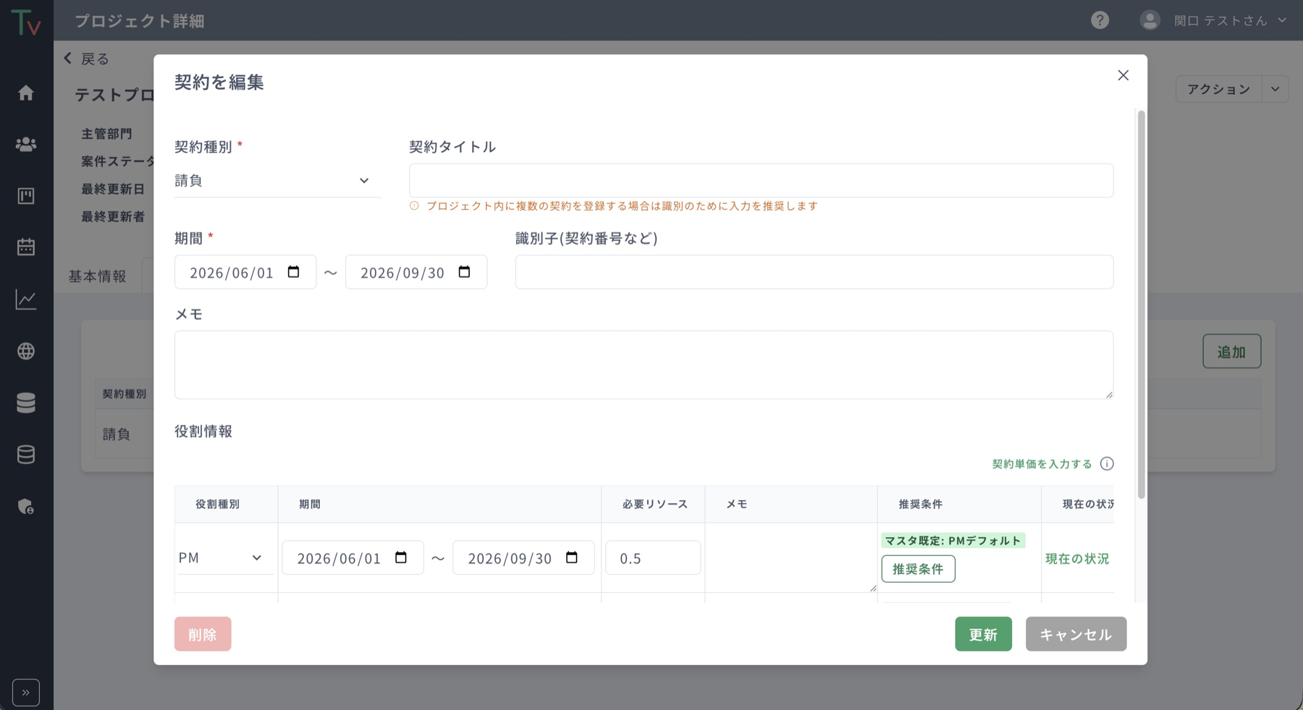The width and height of the screenshot is (1303, 710).
Task: Open the shield settings icon in sidebar
Action: pyautogui.click(x=26, y=506)
